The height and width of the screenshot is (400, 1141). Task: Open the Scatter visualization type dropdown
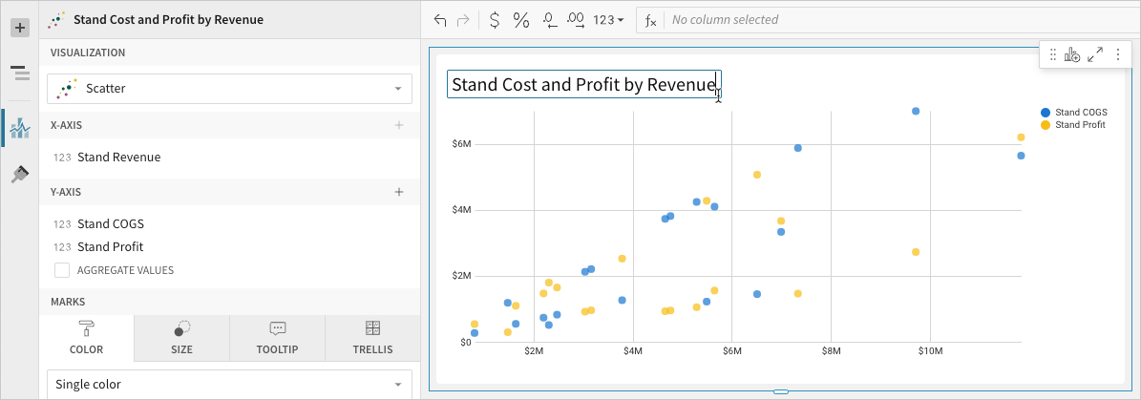(x=229, y=89)
